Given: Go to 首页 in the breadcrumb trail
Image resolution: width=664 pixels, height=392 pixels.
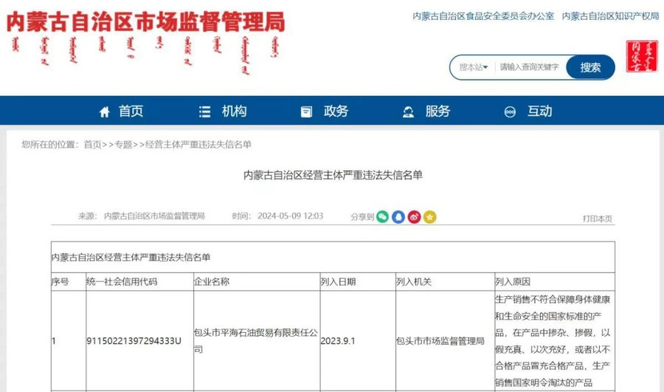Looking at the screenshot, I should click(92, 145).
